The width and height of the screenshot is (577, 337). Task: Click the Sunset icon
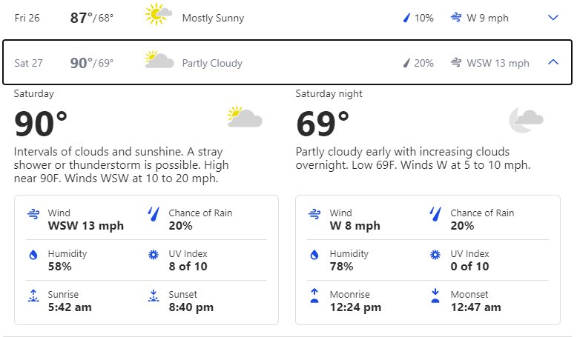[154, 296]
